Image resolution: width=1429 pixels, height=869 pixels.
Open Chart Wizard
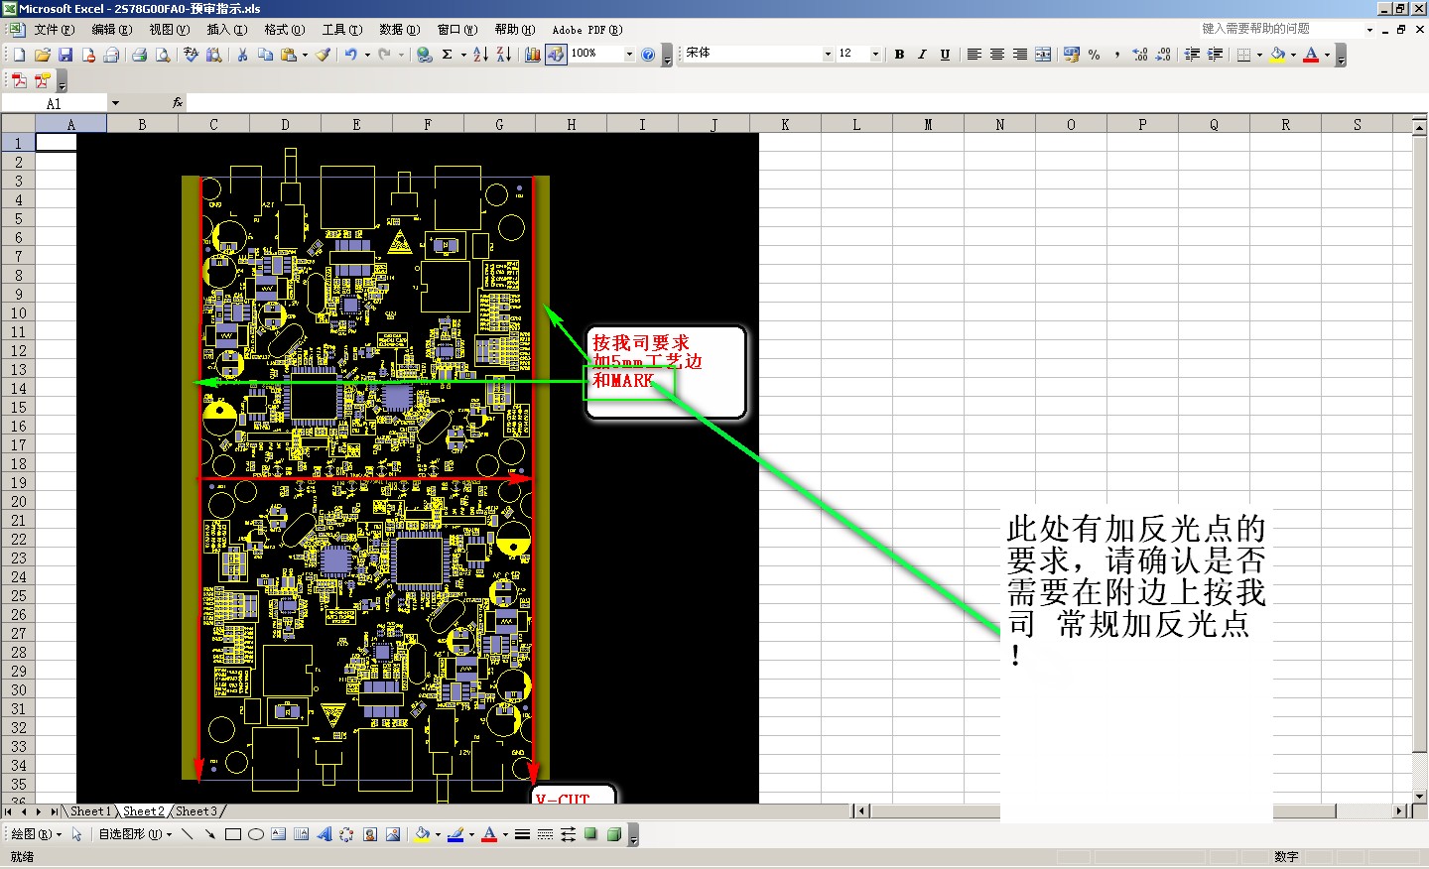click(532, 55)
